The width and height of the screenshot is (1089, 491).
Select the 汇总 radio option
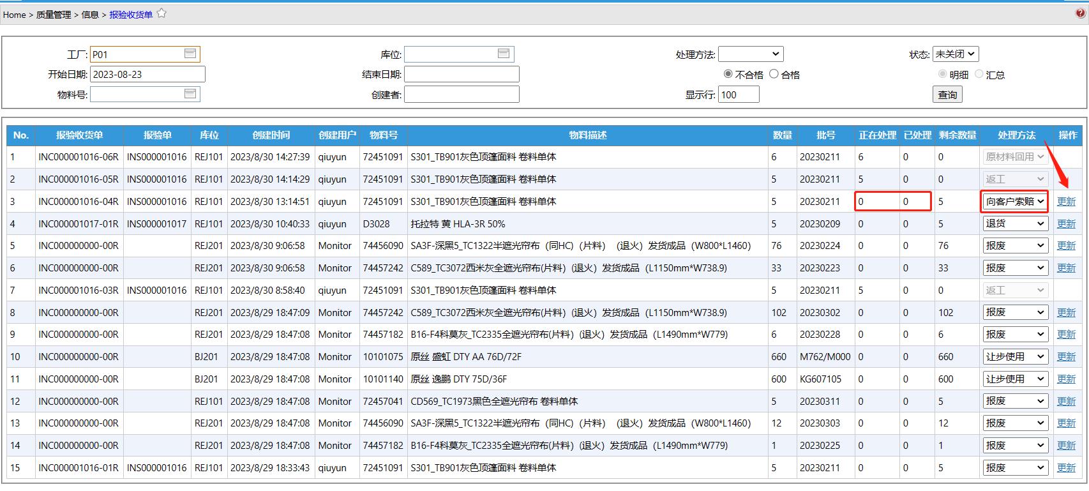click(x=979, y=74)
